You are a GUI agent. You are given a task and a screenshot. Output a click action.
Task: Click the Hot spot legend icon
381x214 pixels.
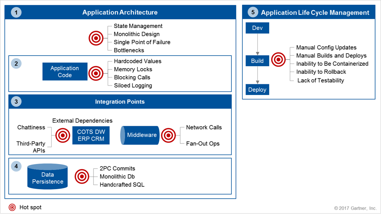pos(12,207)
